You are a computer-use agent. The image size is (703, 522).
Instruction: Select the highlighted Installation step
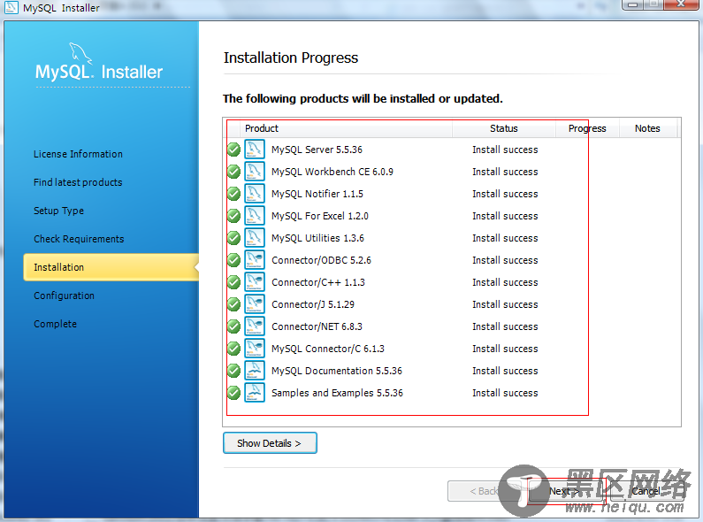(x=111, y=267)
